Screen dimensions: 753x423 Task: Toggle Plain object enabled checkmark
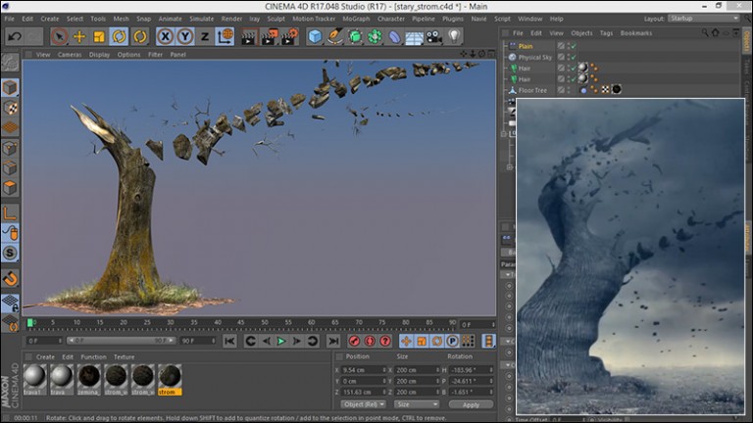point(574,47)
